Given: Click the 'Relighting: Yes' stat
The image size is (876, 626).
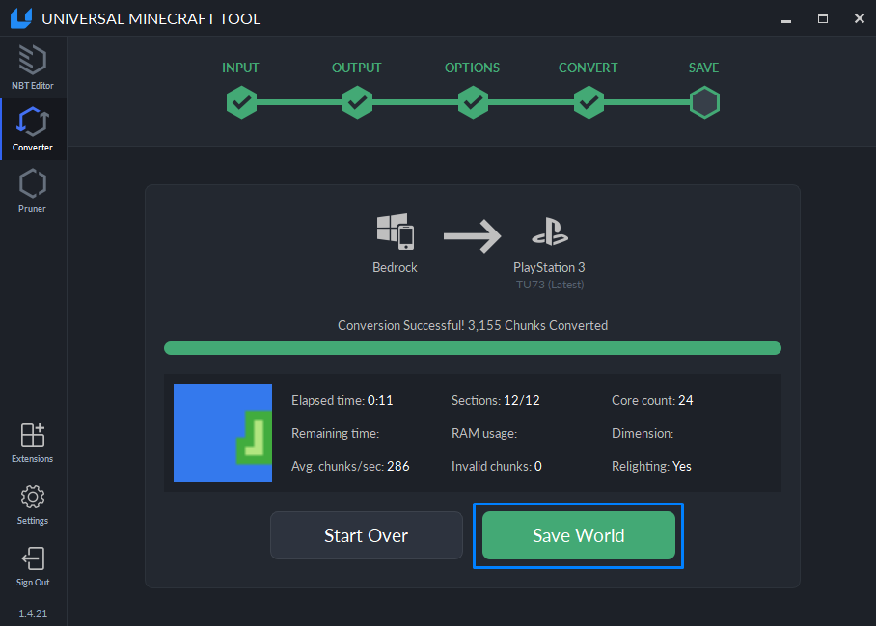Looking at the screenshot, I should (x=651, y=466).
